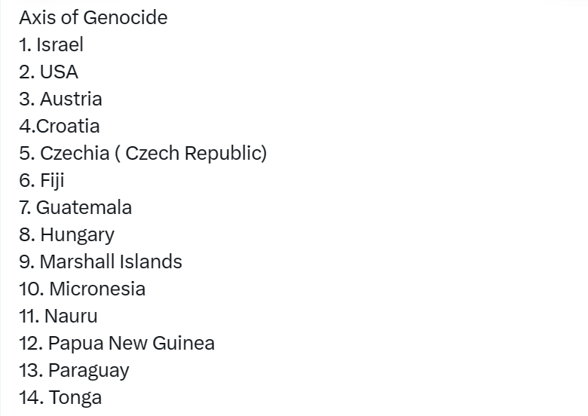Click on the "Guatemala" list item
The image size is (588, 416).
84,207
